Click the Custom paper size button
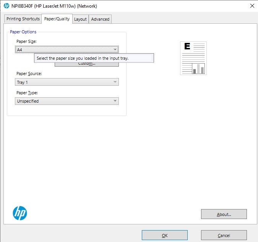258x242 pixels. click(87, 64)
